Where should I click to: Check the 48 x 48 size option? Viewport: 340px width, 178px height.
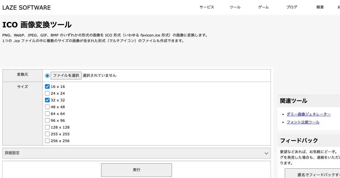pos(47,107)
